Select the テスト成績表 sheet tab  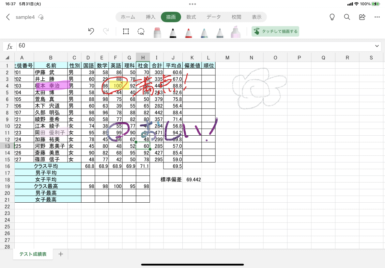pyautogui.click(x=33, y=254)
